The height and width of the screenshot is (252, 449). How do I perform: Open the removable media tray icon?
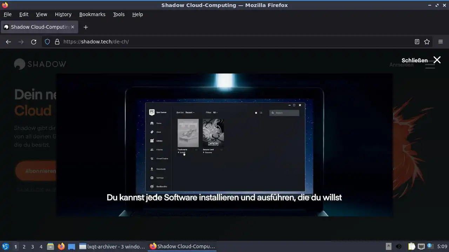[x=389, y=246]
